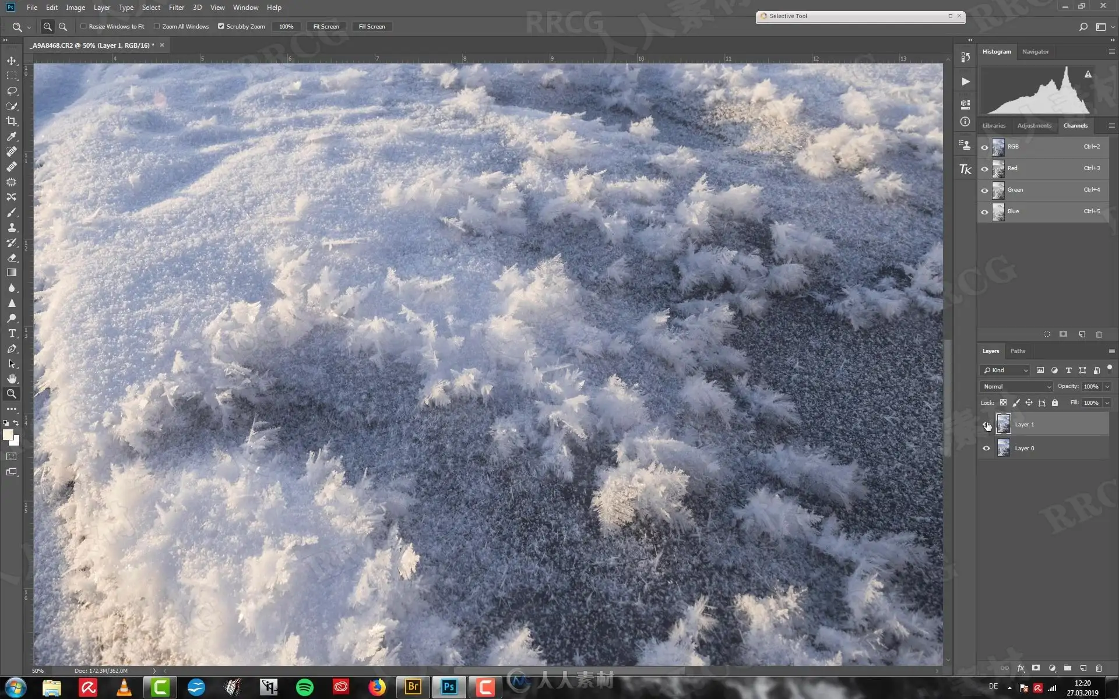The height and width of the screenshot is (699, 1119).
Task: Hide the RGB channel visibility eye
Action: 984,147
